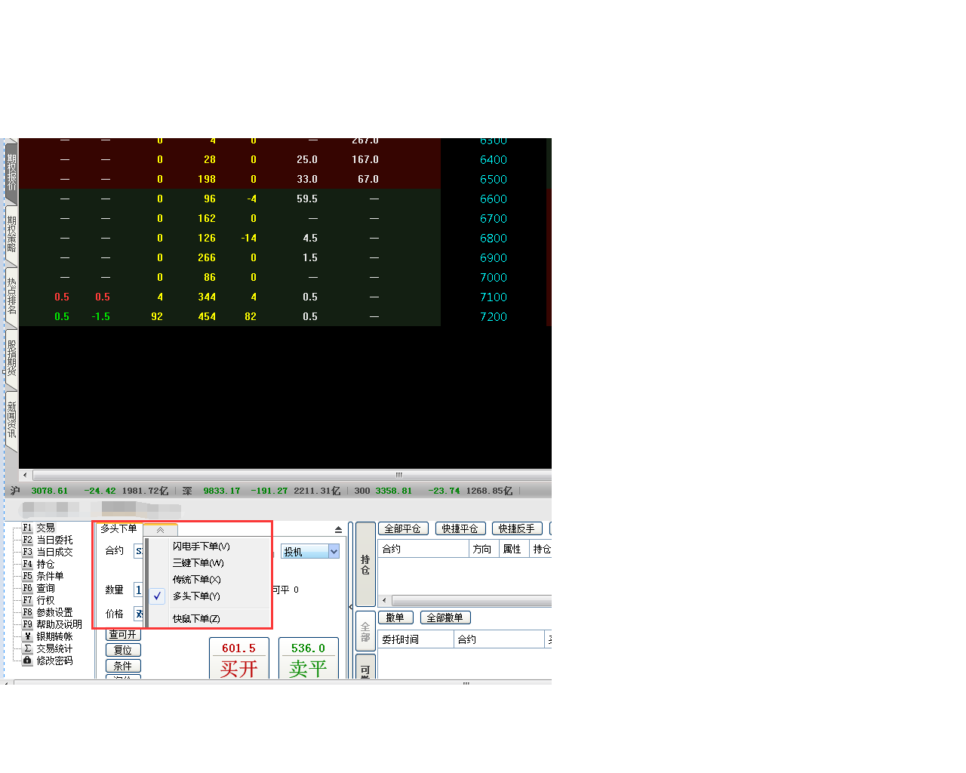966x773 pixels.
Task: Click the F8 key icon for 参数设置
Action: [27, 612]
